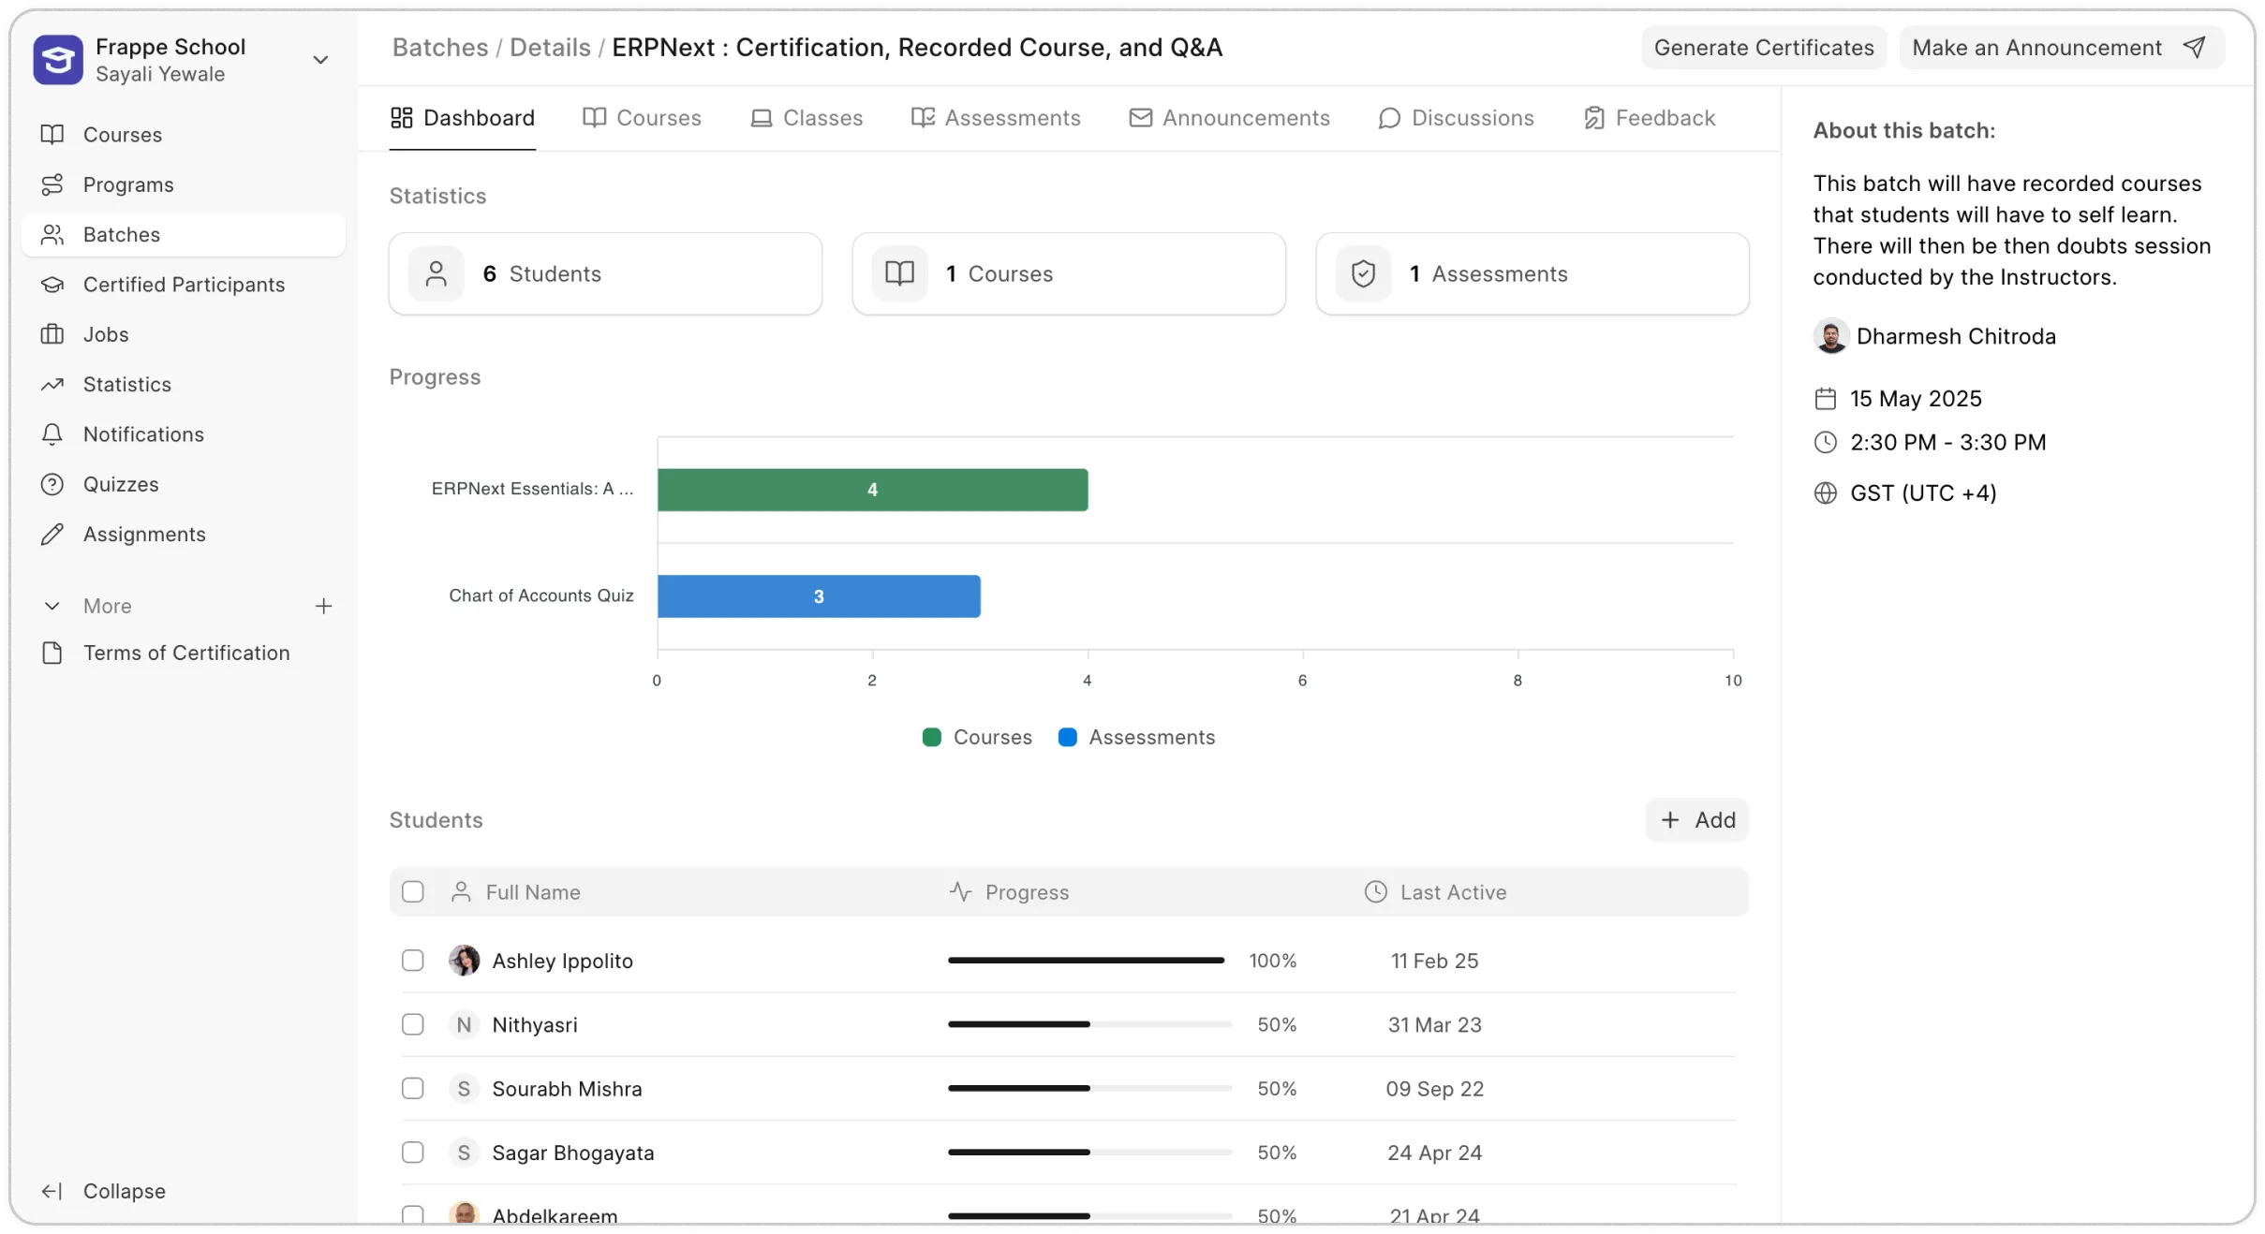The width and height of the screenshot is (2265, 1234).
Task: Open the Jobs page via its briefcase icon
Action: click(53, 334)
